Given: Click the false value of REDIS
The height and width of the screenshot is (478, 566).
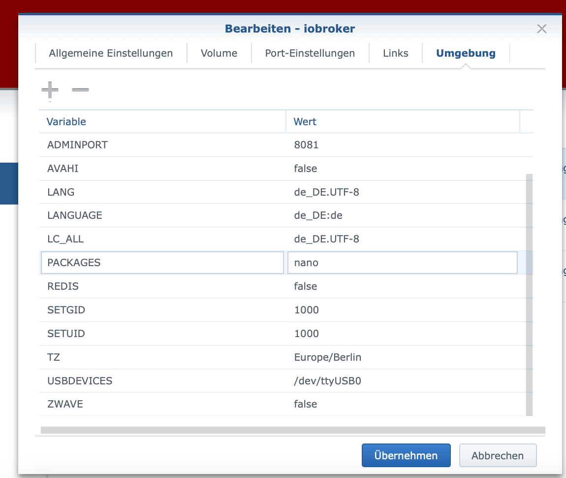Looking at the screenshot, I should (403, 286).
